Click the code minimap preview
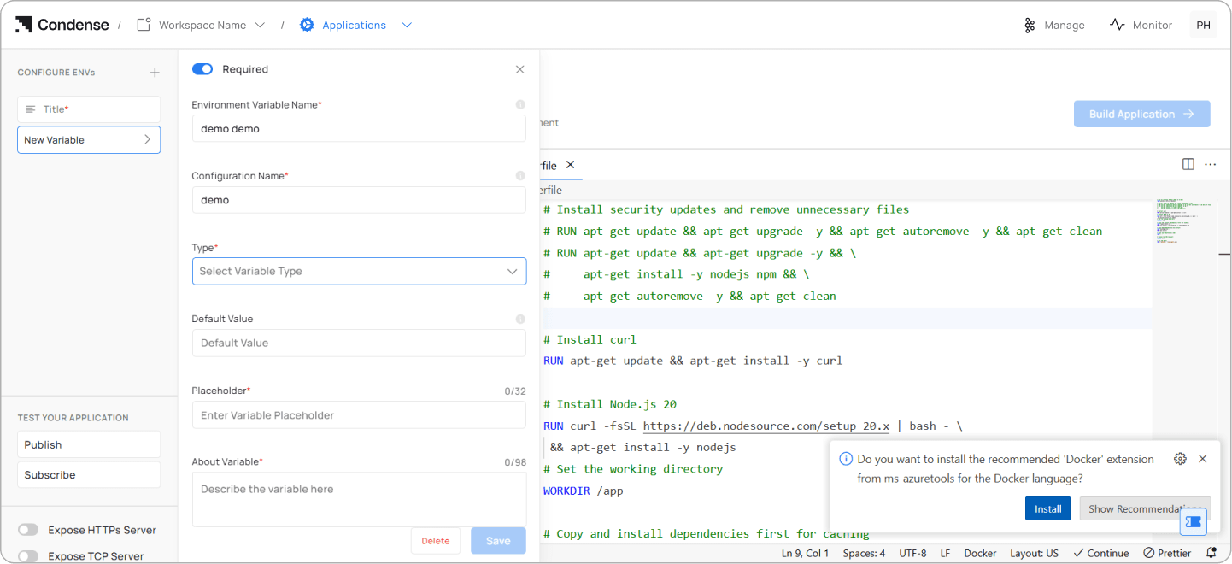Screen dimensions: 1232x564 point(1183,222)
